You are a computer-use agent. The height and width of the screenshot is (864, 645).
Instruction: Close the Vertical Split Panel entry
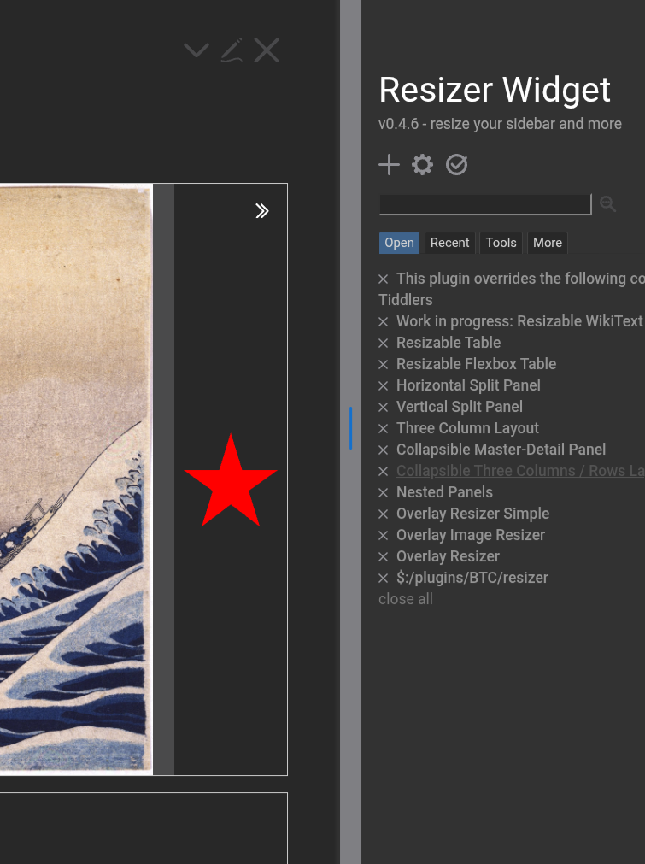pyautogui.click(x=384, y=408)
